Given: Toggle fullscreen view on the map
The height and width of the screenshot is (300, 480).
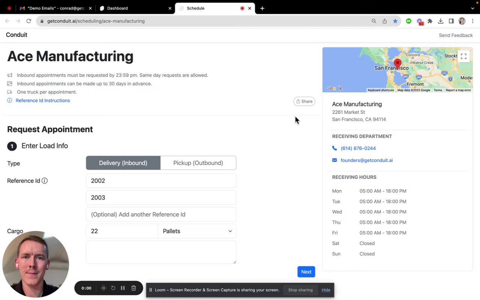Looking at the screenshot, I should (463, 56).
